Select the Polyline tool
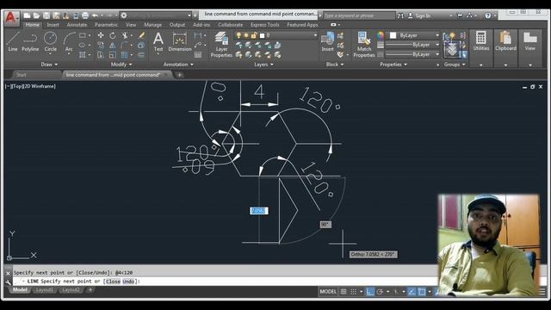 pyautogui.click(x=30, y=41)
